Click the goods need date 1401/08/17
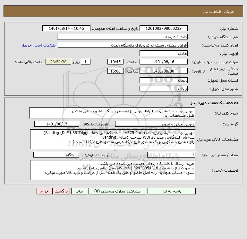Screen dimensions: 247x239 coord(57,124)
